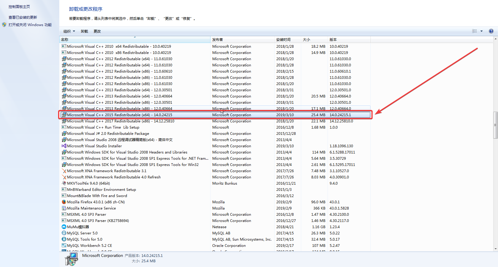Open the 组织 dropdown menu
Image resolution: width=498 pixels, height=267 pixels.
69,31
